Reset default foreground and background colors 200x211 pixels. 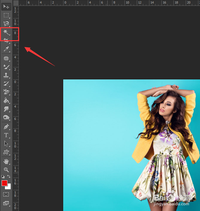click(x=3, y=176)
